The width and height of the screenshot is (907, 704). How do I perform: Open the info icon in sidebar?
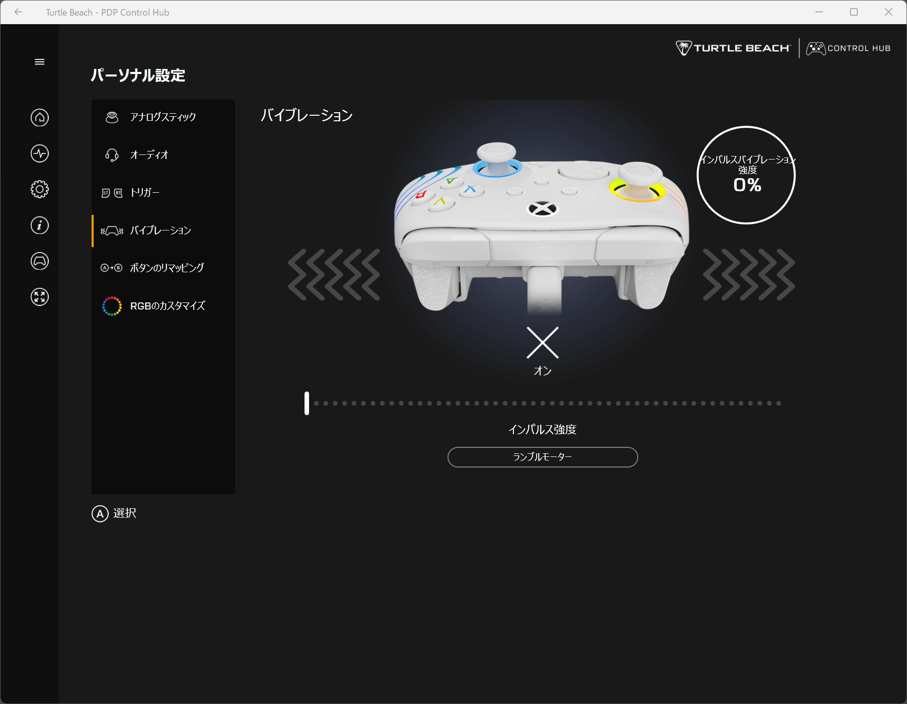pos(39,225)
